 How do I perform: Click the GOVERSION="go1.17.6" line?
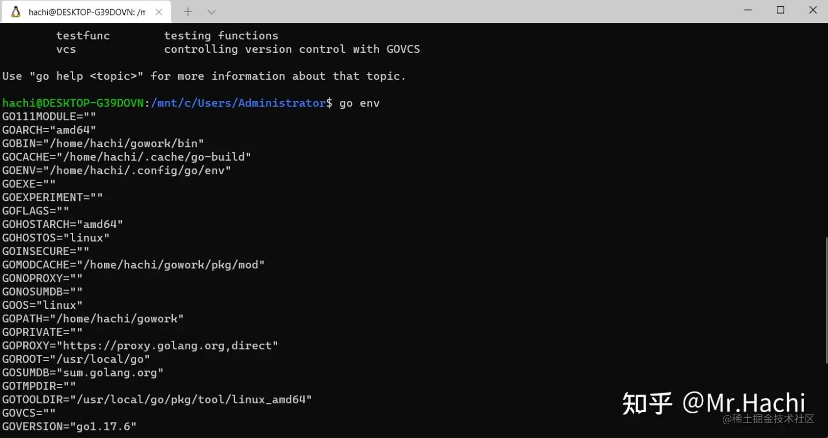click(70, 427)
